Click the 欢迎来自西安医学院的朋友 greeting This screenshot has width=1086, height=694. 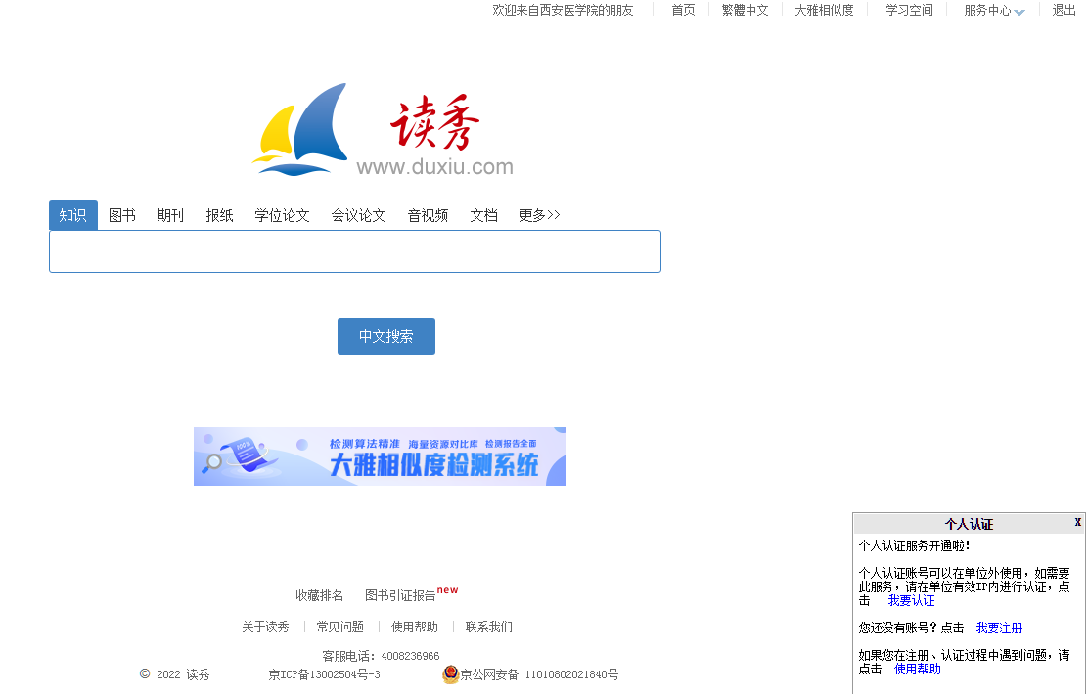pyautogui.click(x=564, y=10)
